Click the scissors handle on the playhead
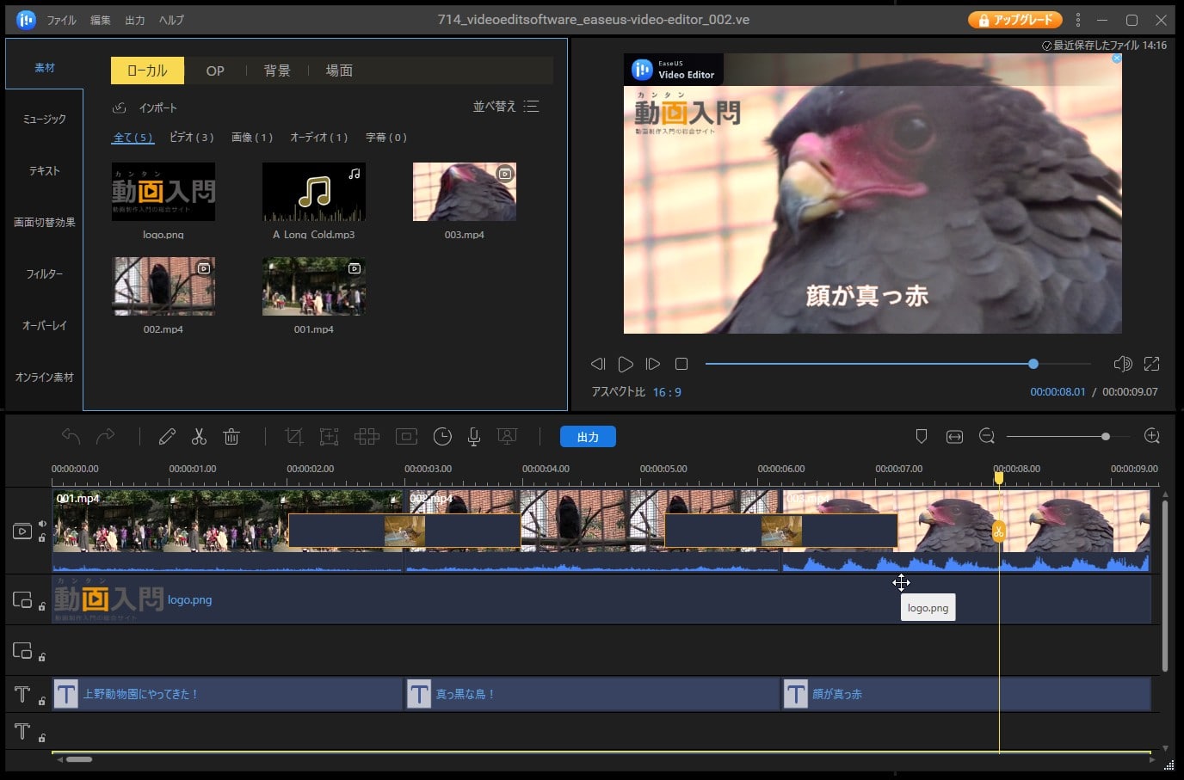This screenshot has height=780, width=1184. pyautogui.click(x=999, y=531)
